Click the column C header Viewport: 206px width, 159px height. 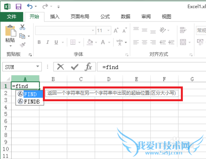(x=81, y=79)
